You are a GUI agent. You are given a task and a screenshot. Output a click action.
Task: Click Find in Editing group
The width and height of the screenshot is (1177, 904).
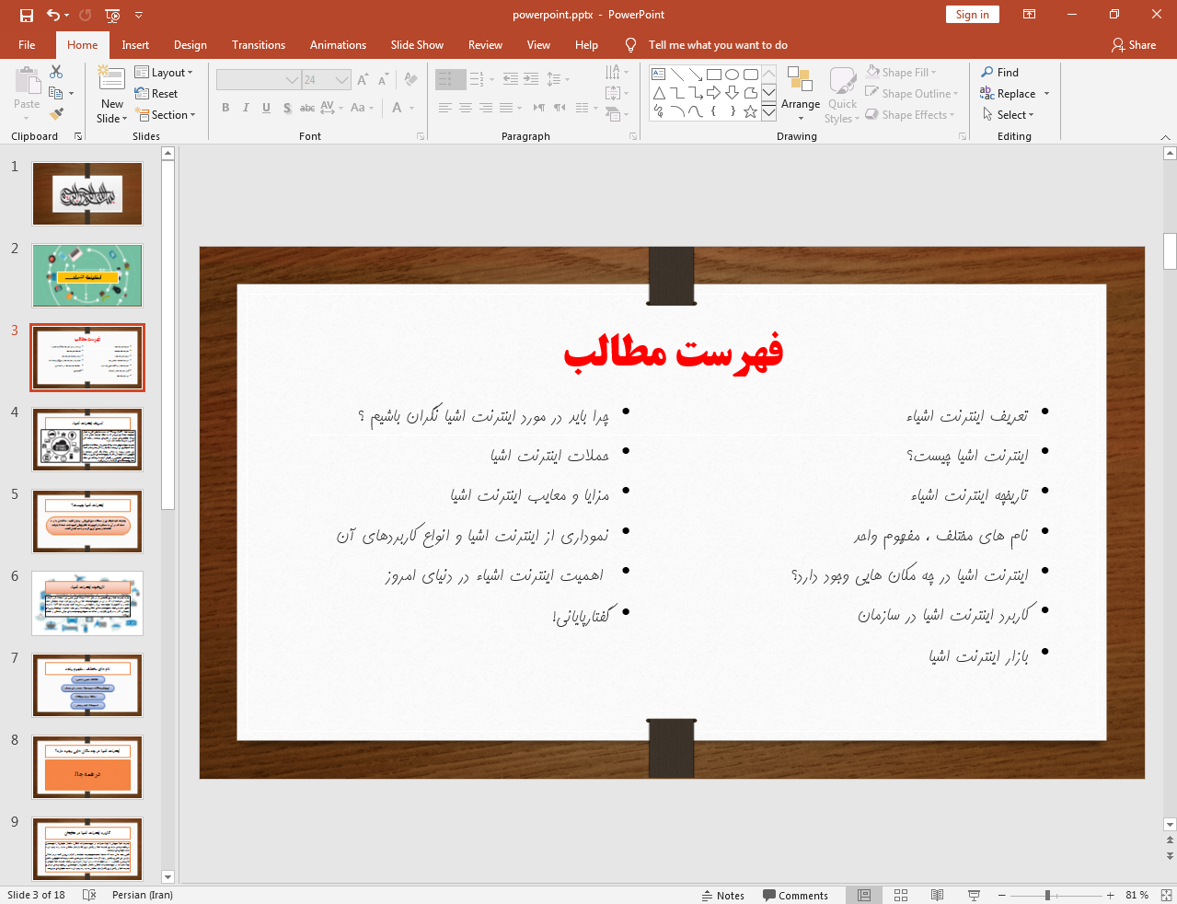click(x=1000, y=72)
